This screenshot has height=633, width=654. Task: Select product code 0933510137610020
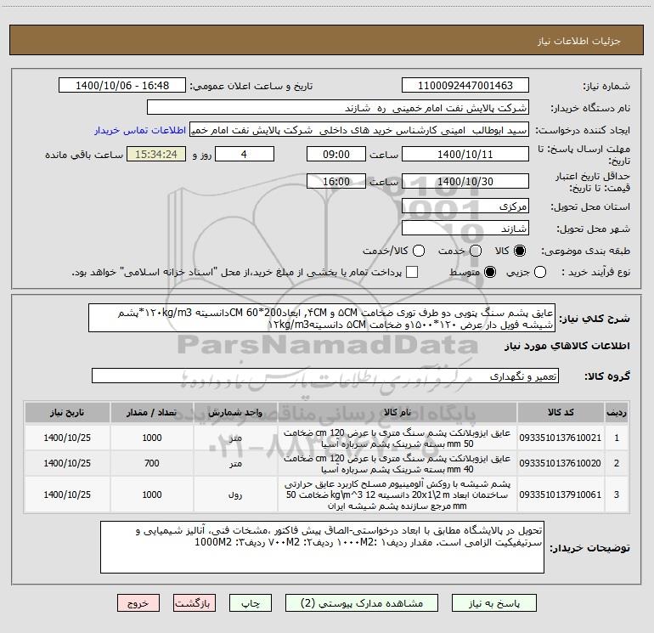[x=561, y=463]
